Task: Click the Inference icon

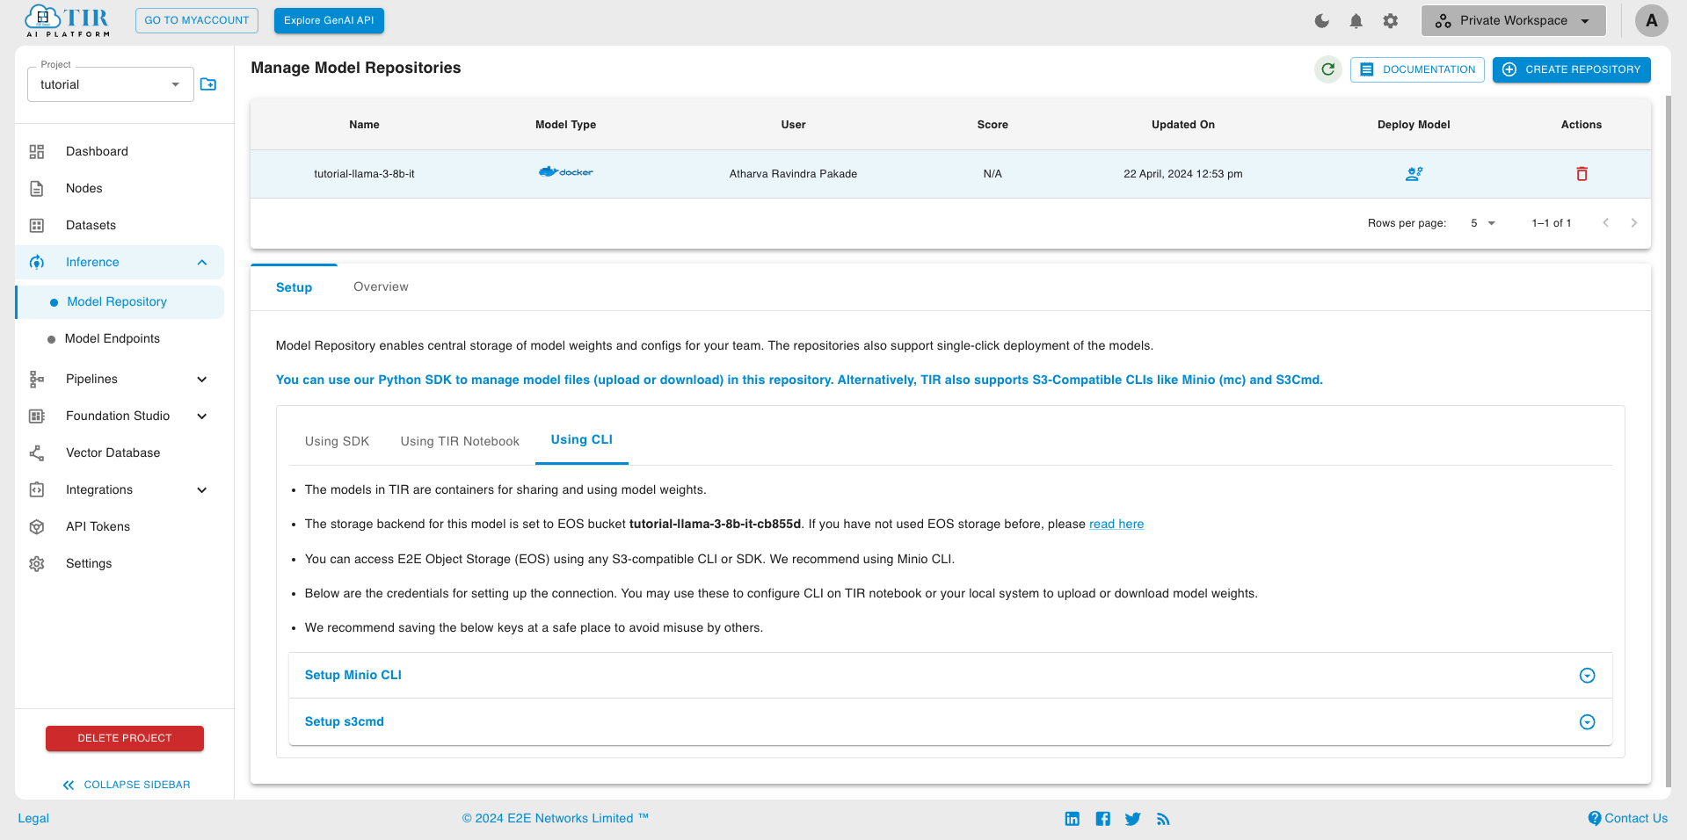Action: [x=37, y=262]
